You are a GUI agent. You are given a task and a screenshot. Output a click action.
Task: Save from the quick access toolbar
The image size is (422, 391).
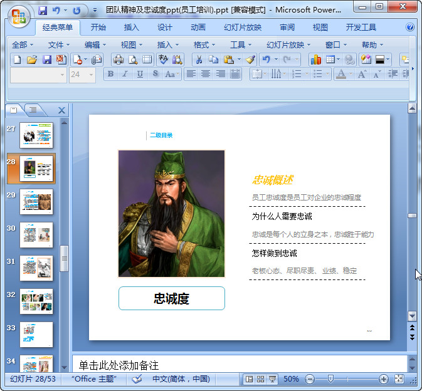click(43, 11)
